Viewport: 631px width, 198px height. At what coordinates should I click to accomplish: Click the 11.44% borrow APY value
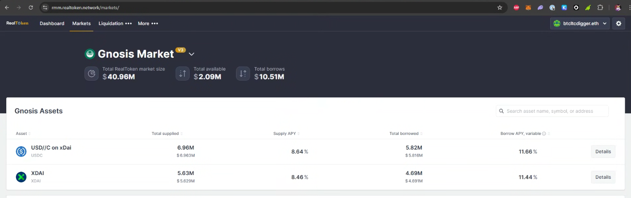coord(528,177)
